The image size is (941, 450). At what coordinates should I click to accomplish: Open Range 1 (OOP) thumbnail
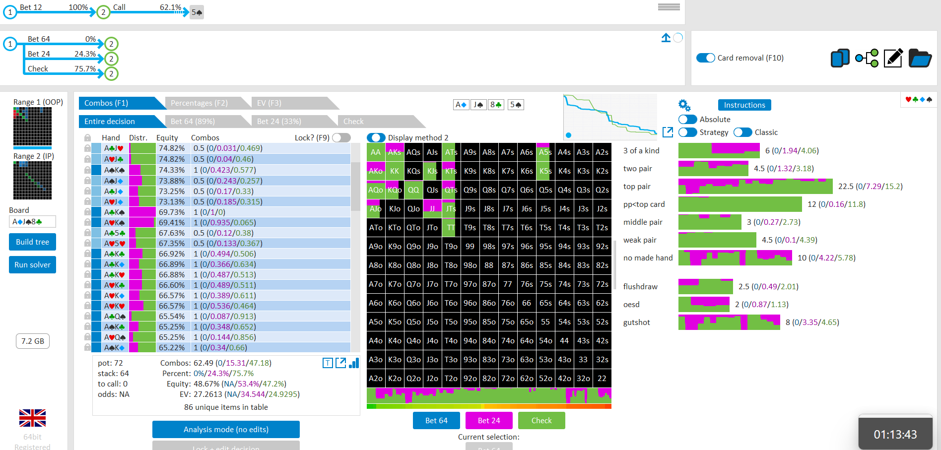[33, 127]
